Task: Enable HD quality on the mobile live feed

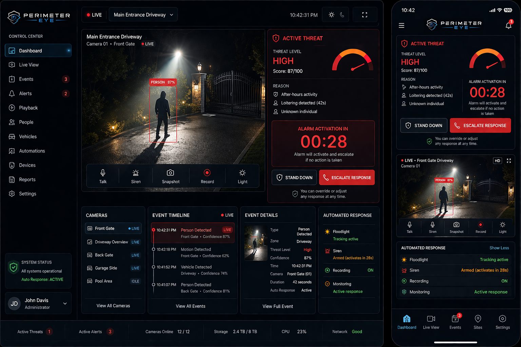Action: pyautogui.click(x=497, y=161)
